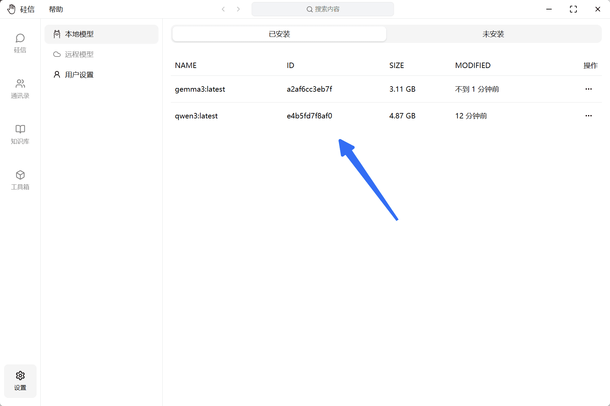Open the 帮助 menu
Viewport: 610px width, 406px height.
point(56,9)
